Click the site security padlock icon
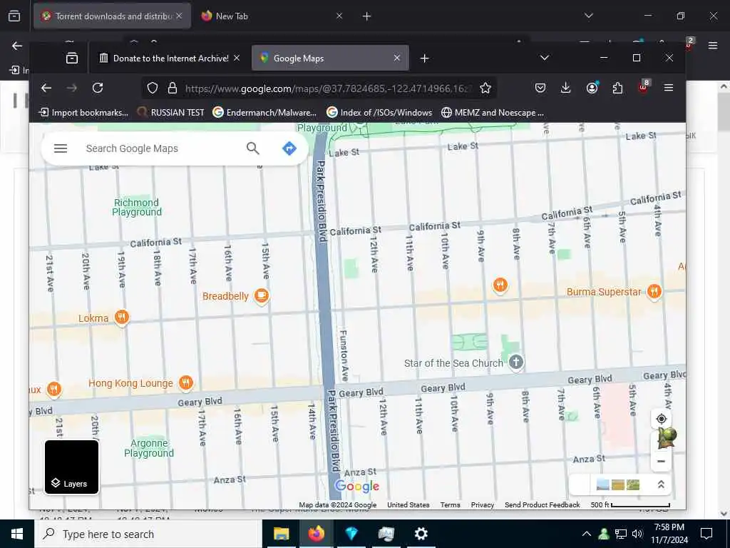730x548 pixels. click(x=173, y=88)
